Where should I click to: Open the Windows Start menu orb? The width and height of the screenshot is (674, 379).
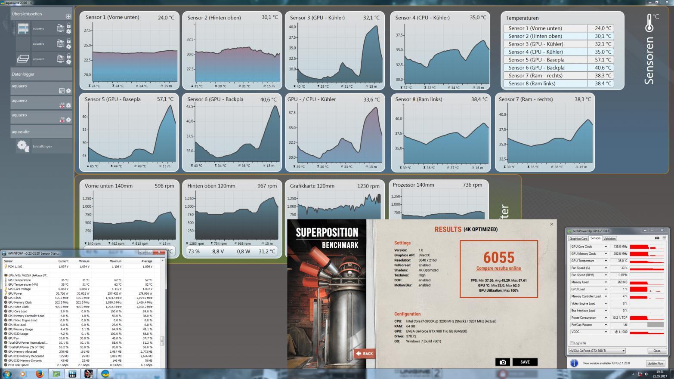(x=7, y=373)
